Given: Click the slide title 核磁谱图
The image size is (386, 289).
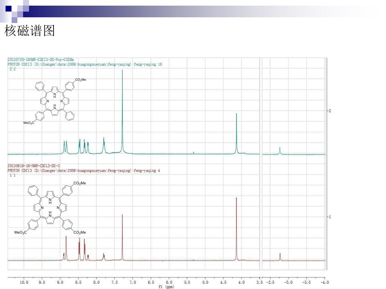Looking at the screenshot, I should (x=29, y=31).
